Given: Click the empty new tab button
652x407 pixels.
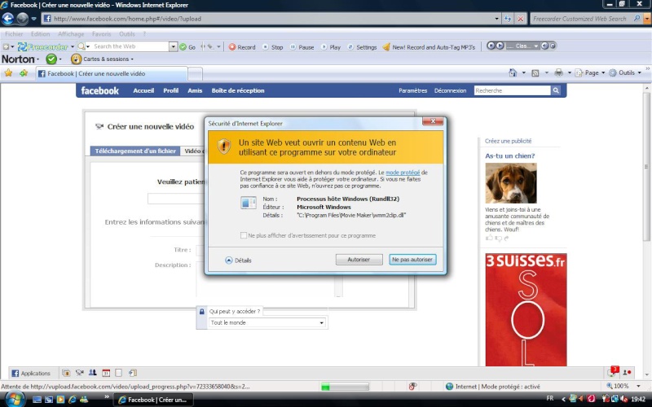Looking at the screenshot, I should tap(196, 73).
